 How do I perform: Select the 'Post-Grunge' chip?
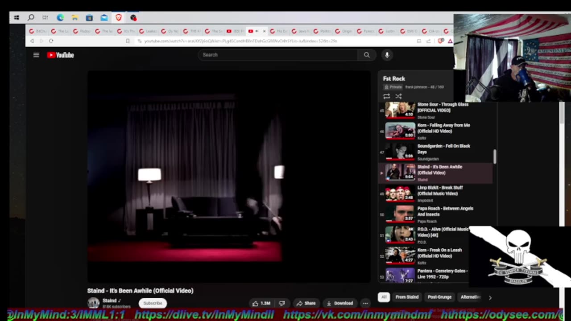(x=439, y=297)
